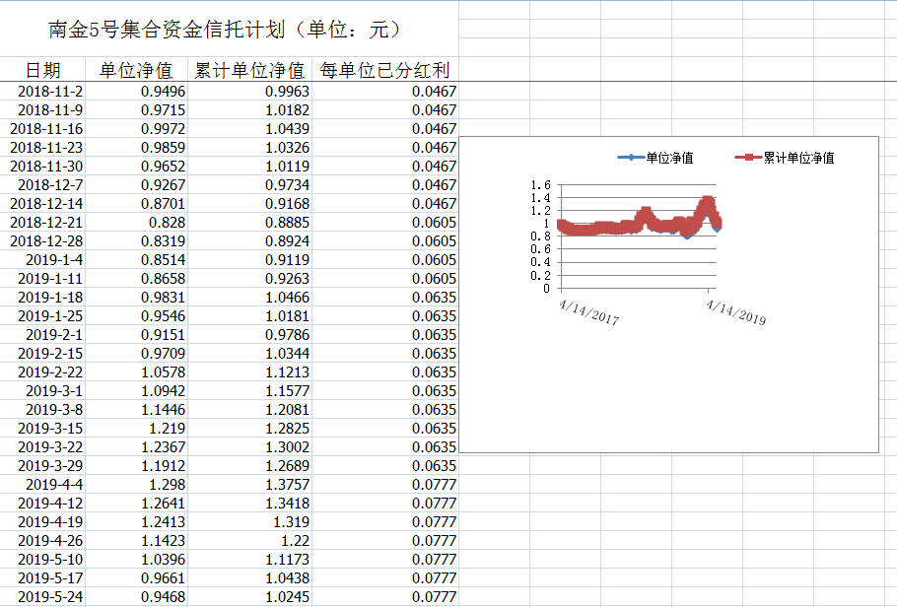
Task: Click the 1.6 value on chart vertical axis
Action: point(540,185)
